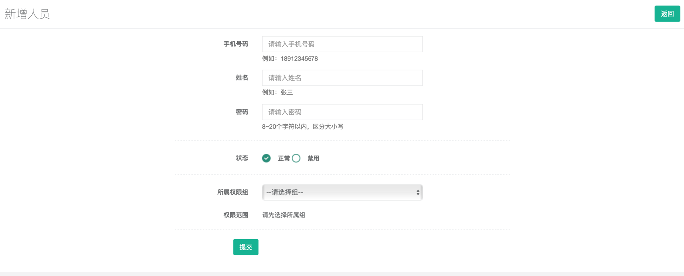
Task: Submit the form with 提交 button
Action: (x=246, y=247)
